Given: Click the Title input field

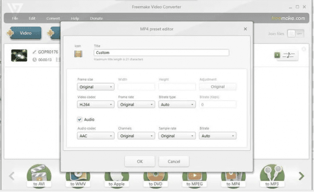Looking at the screenshot, I should [161, 53].
